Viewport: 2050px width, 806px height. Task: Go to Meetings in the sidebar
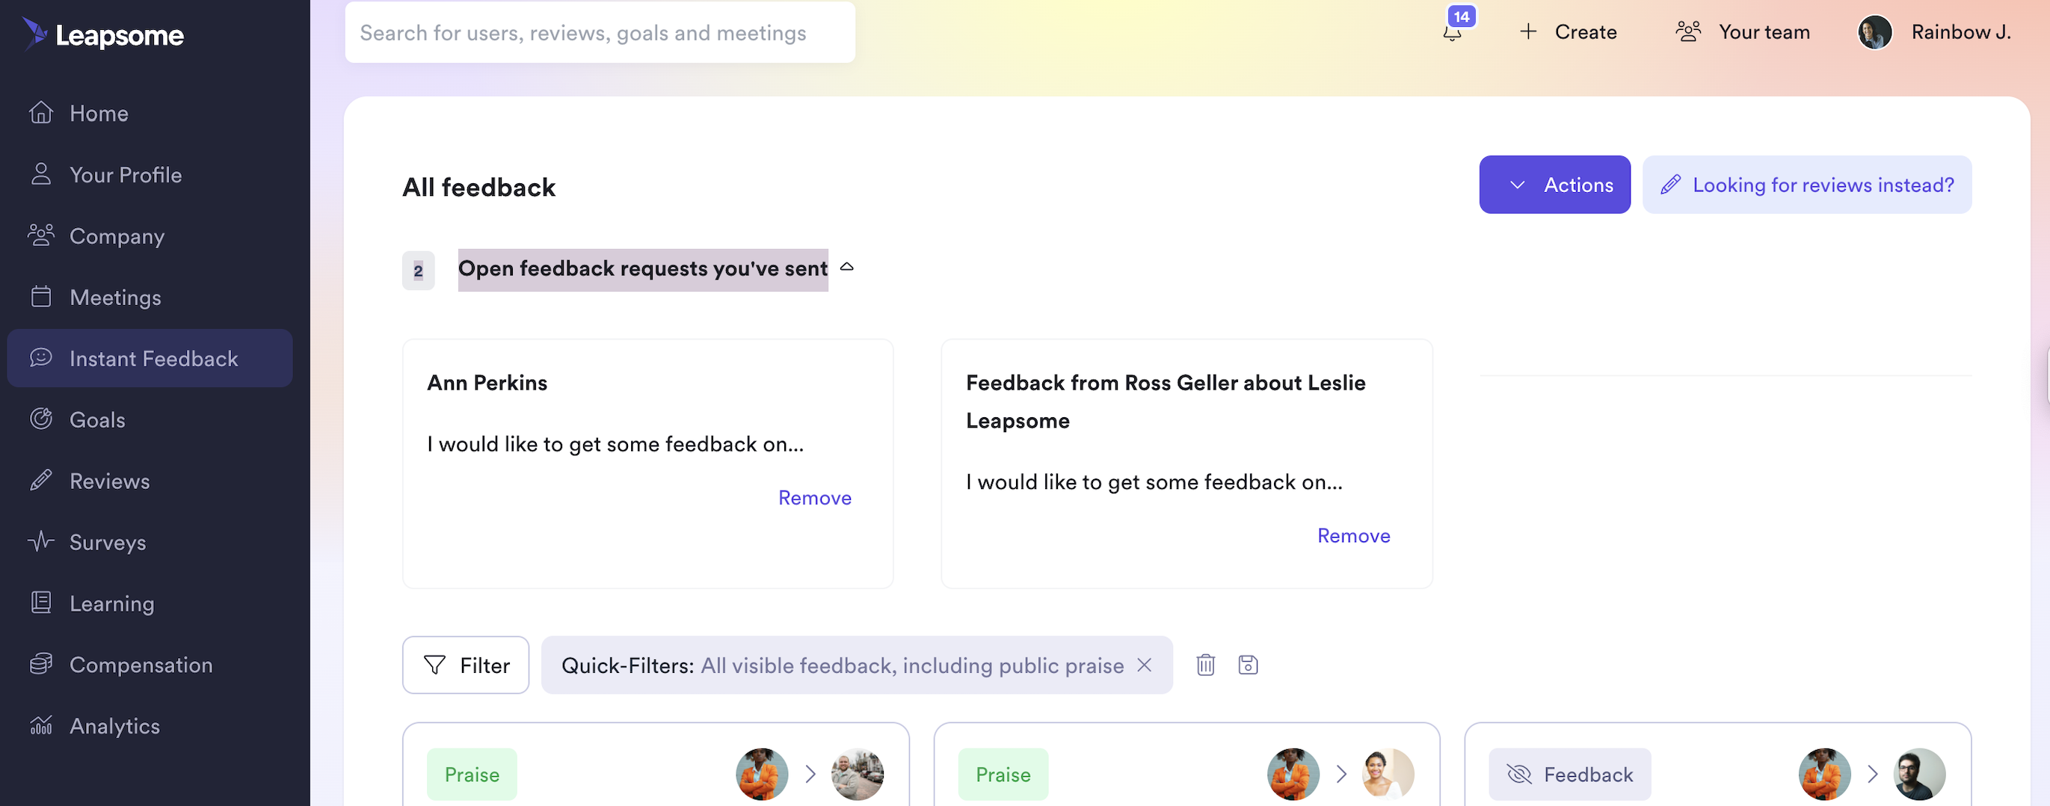pos(115,298)
